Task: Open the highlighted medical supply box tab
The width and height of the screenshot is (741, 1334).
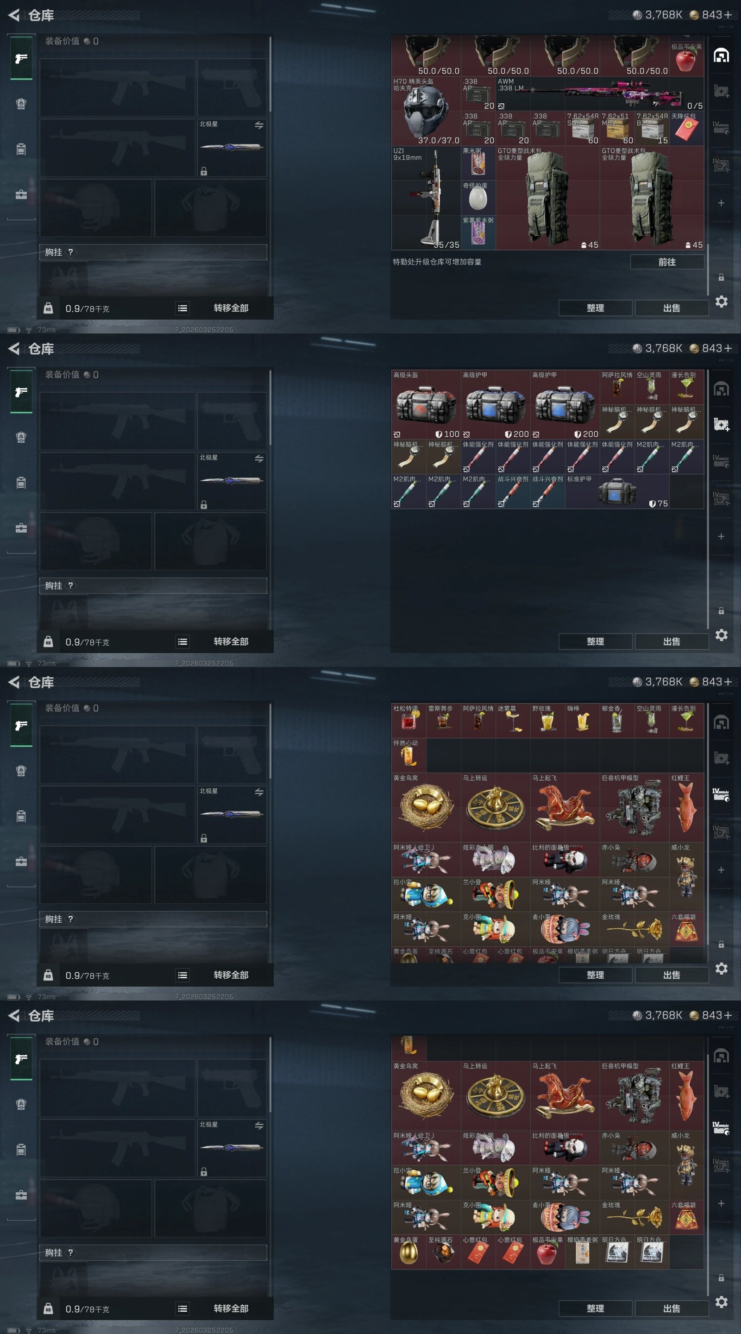Action: point(722,425)
